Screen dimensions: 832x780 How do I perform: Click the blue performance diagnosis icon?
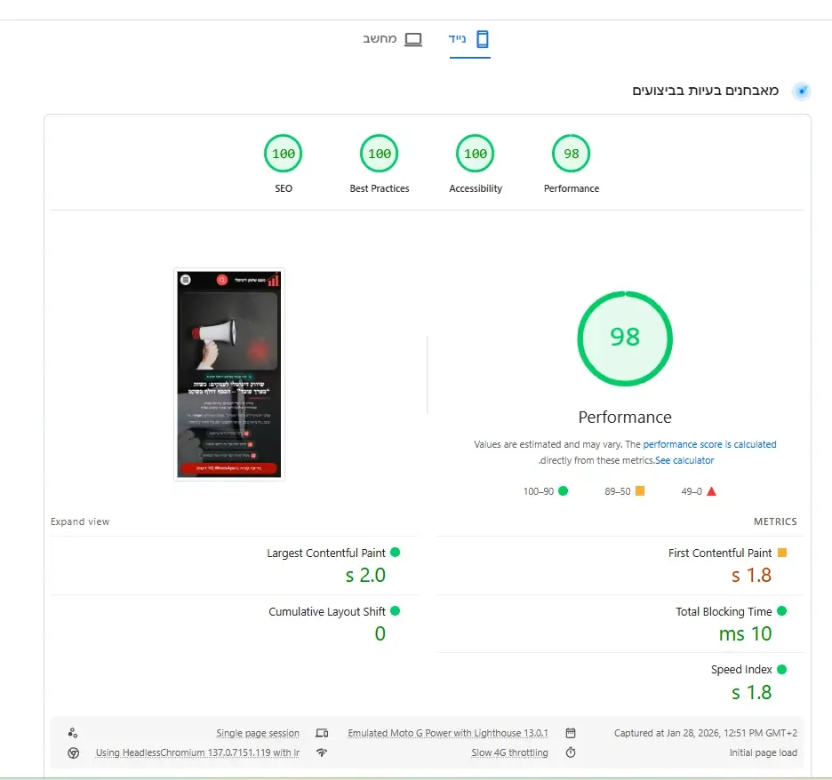pyautogui.click(x=801, y=92)
